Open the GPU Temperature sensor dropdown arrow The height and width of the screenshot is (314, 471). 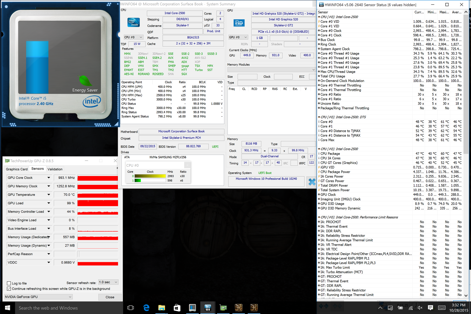[x=49, y=195]
